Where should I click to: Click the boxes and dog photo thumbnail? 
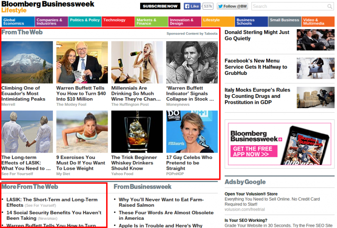point(315,97)
